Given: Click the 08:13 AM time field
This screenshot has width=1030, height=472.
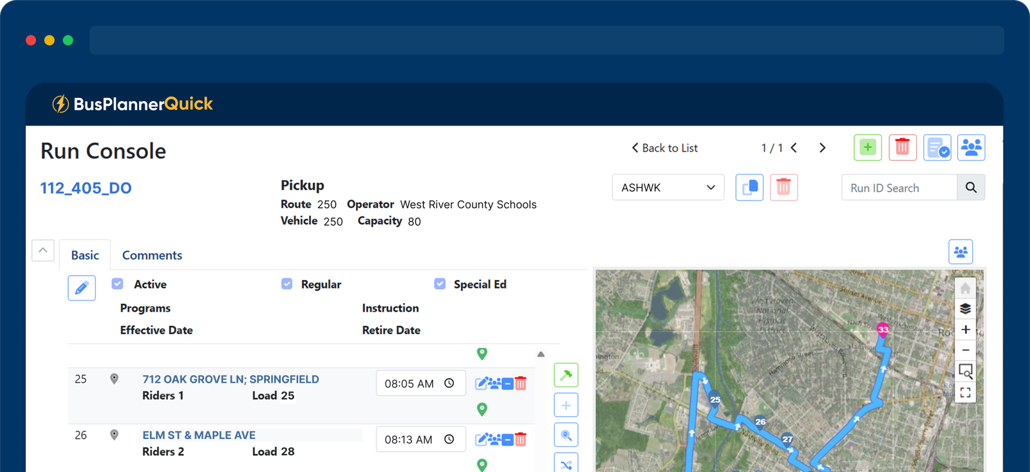Looking at the screenshot, I should [421, 439].
